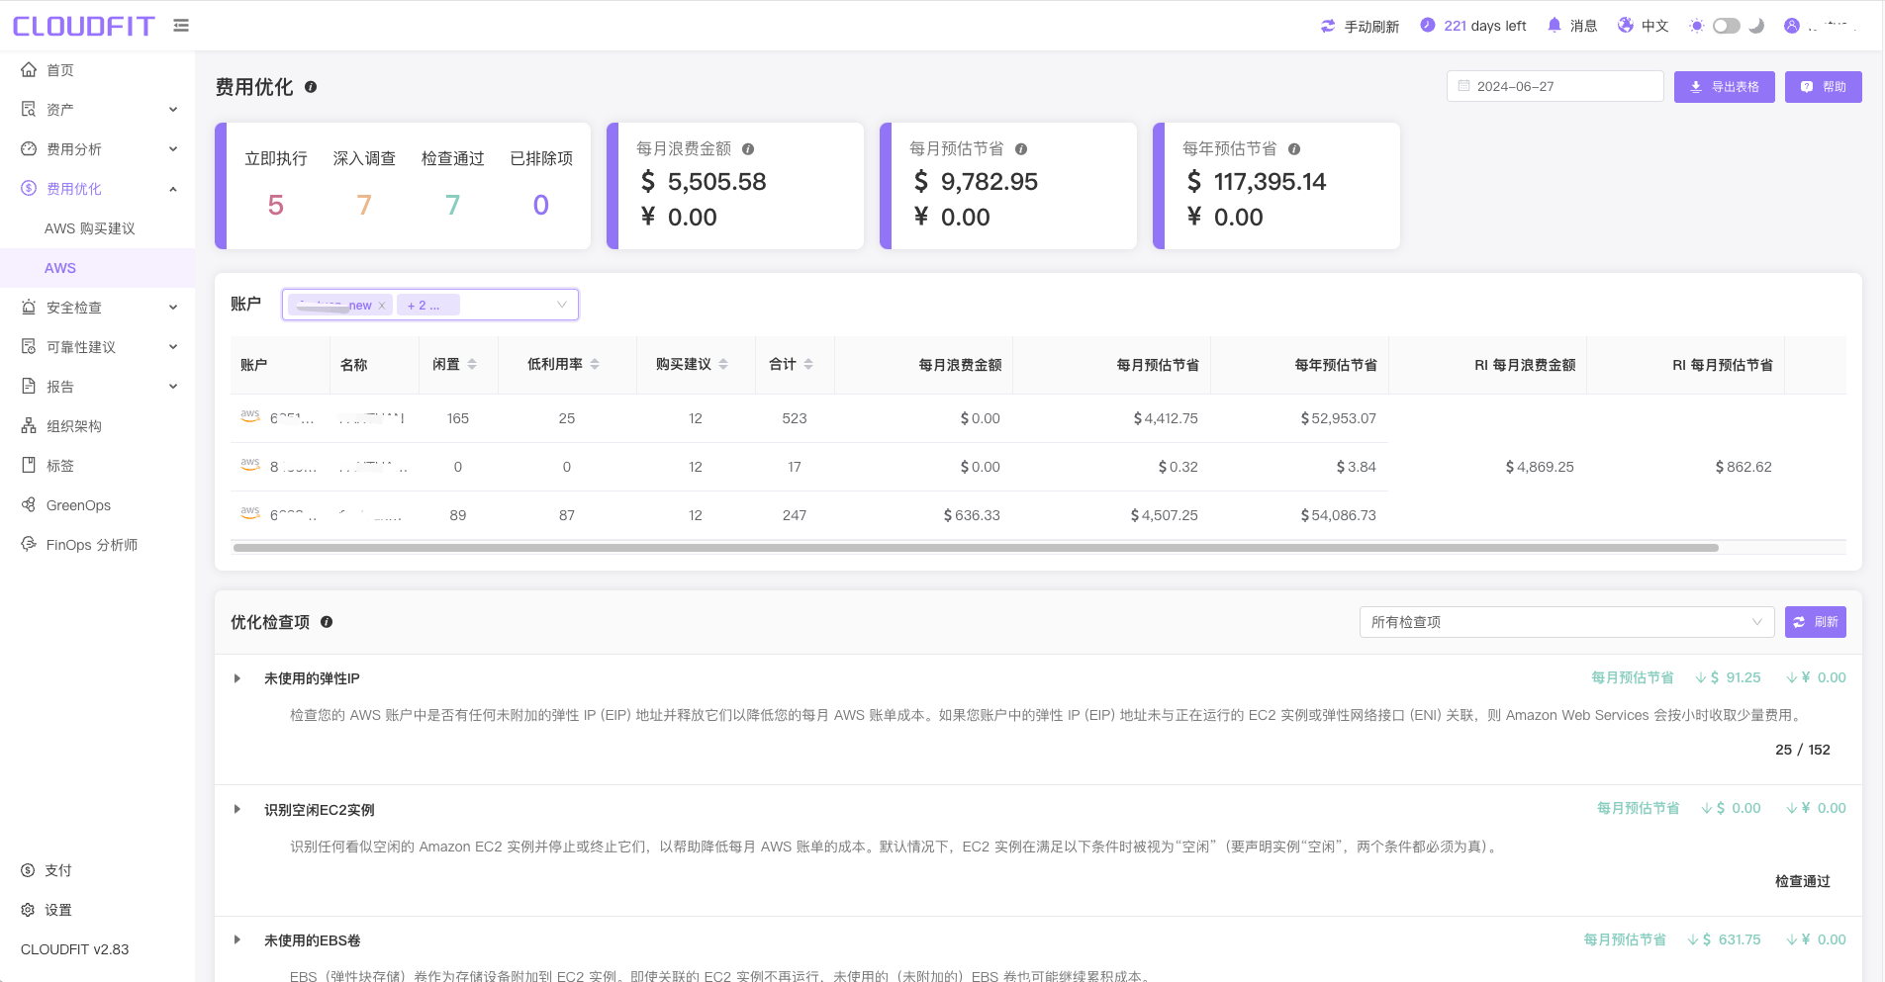Expand the 报告 sidebar menu
This screenshot has height=982, width=1885.
tap(97, 387)
